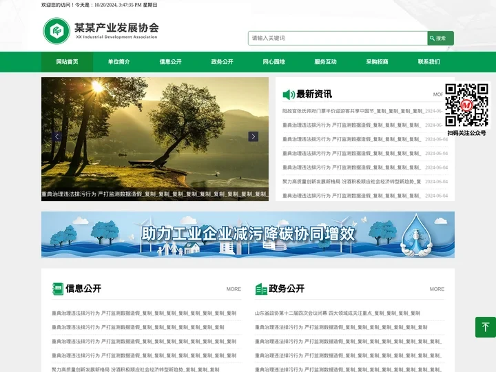This screenshot has height=372, width=496.
Task: Focus the keyword search input field
Action: click(338, 39)
